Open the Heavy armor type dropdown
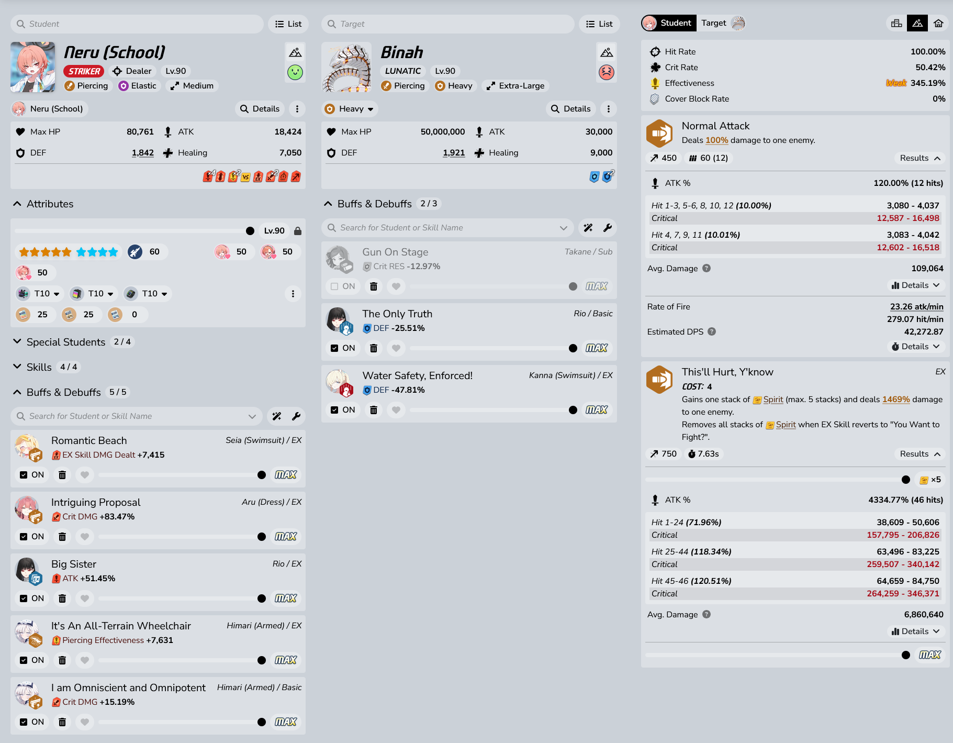Screen dimensions: 953x743 pyautogui.click(x=350, y=109)
